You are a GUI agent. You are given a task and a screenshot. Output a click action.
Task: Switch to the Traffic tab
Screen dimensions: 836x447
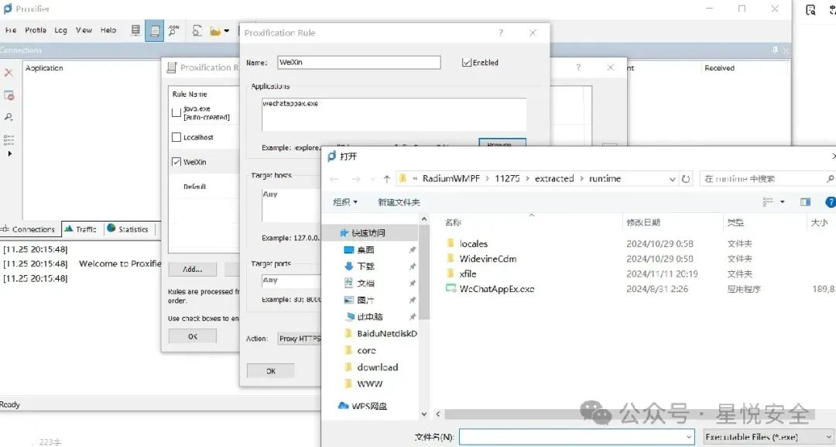(81, 229)
